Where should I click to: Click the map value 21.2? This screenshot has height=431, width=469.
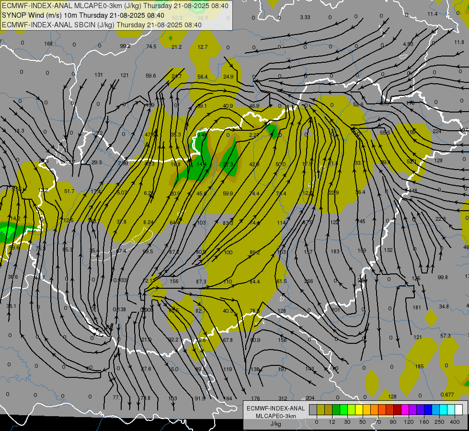tap(177, 47)
